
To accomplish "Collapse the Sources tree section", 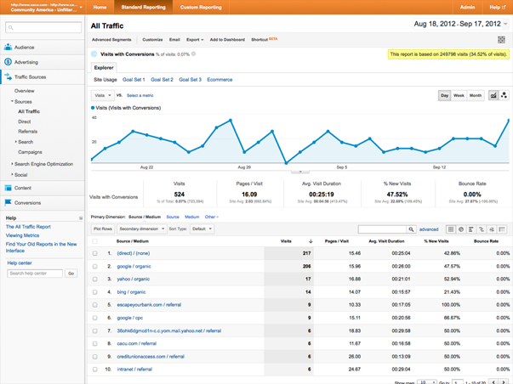I will pos(12,101).
